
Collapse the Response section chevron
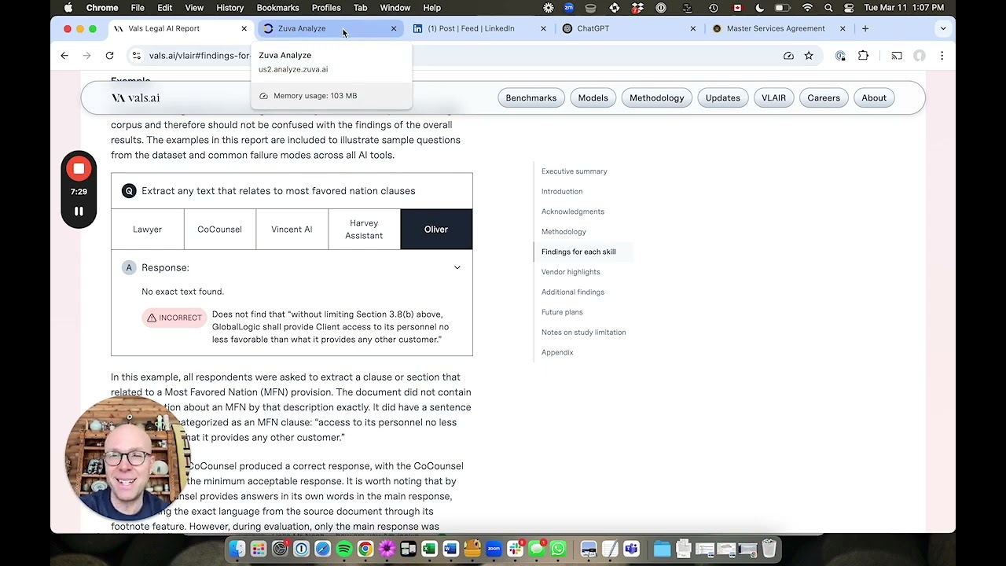tap(457, 268)
